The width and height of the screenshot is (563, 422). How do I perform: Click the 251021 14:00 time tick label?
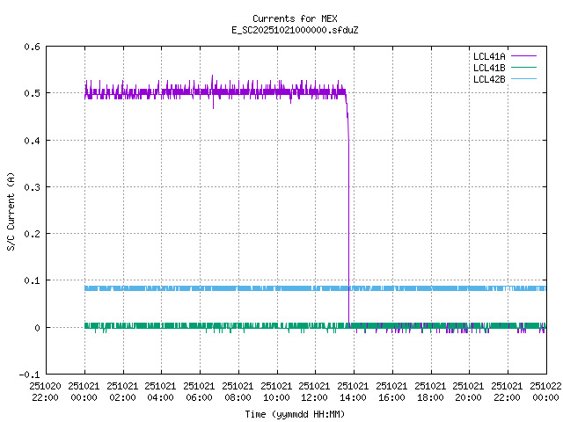coord(353,391)
